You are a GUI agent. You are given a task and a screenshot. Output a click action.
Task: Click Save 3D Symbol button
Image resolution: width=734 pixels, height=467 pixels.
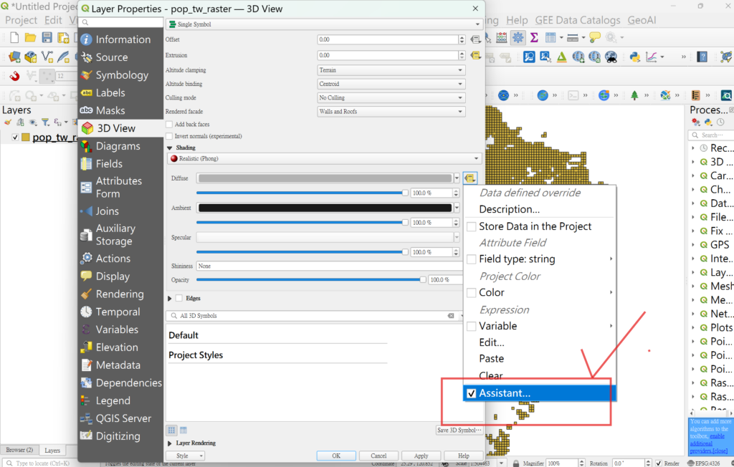(459, 430)
